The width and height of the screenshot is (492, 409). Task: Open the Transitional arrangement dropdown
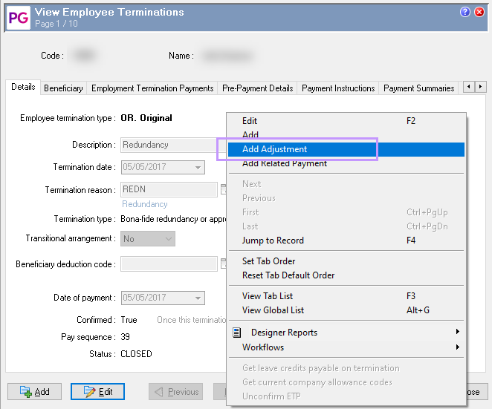click(169, 239)
